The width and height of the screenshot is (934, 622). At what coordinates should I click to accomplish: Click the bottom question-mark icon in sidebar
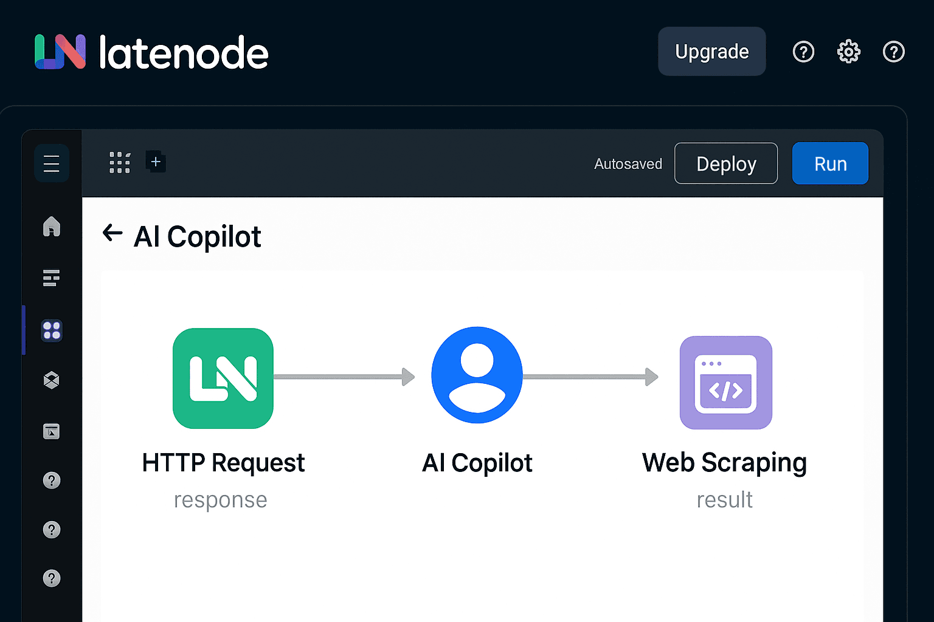pyautogui.click(x=52, y=578)
